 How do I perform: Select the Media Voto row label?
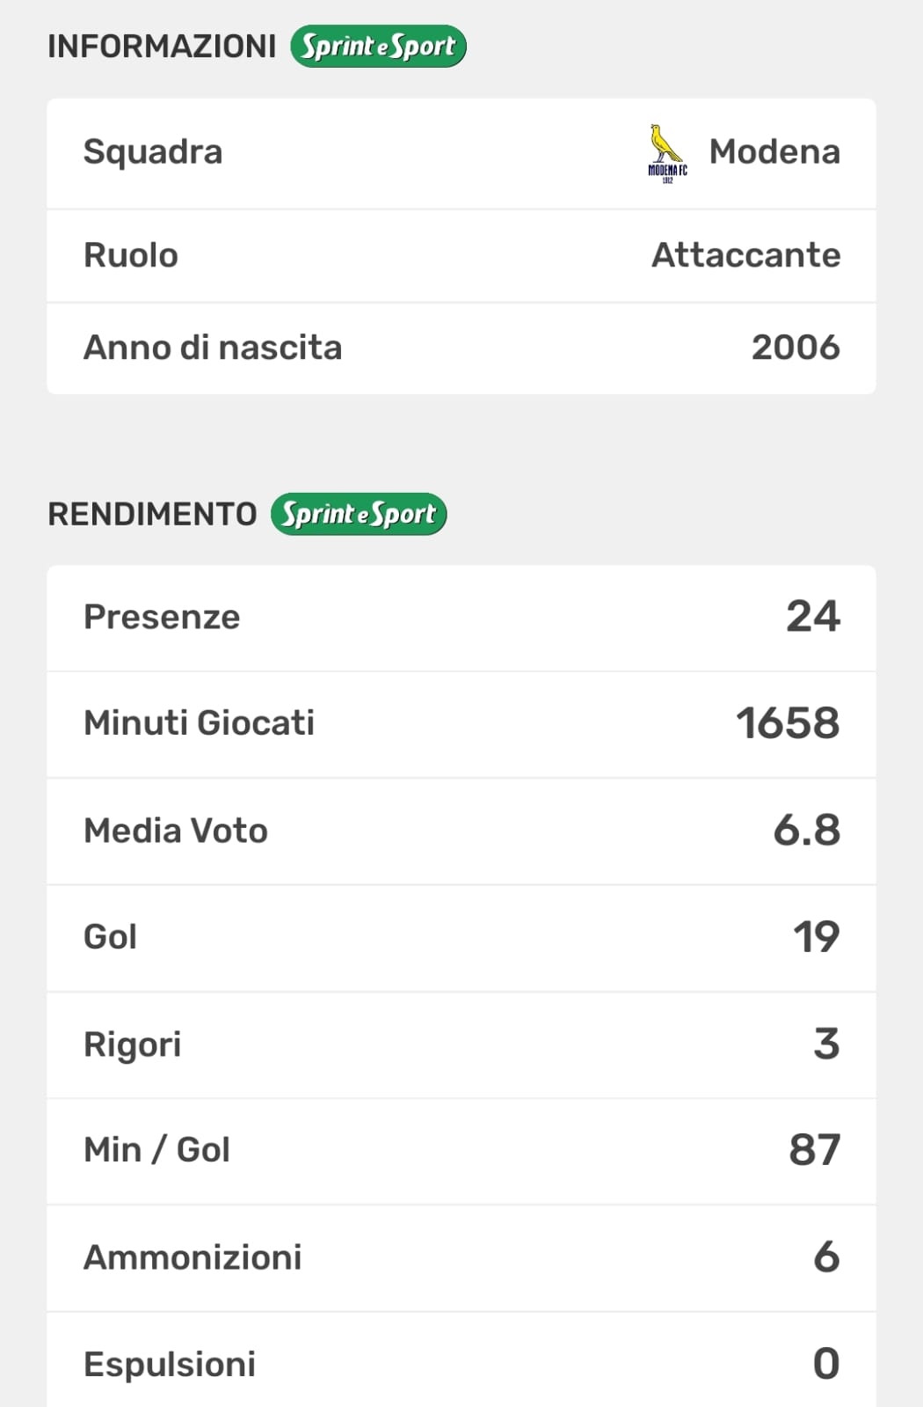[x=176, y=831]
